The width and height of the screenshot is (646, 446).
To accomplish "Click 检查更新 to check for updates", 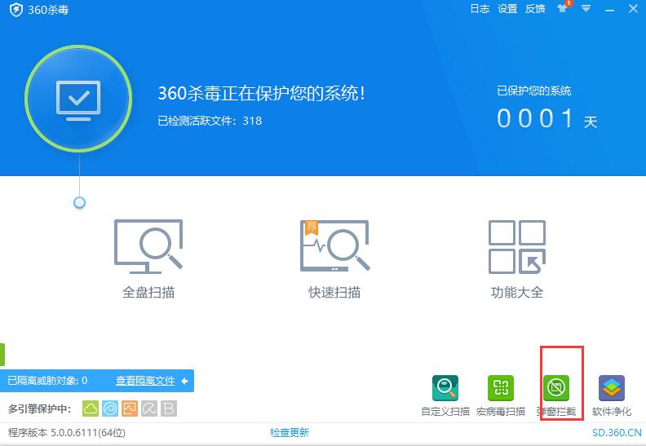I will (x=290, y=432).
